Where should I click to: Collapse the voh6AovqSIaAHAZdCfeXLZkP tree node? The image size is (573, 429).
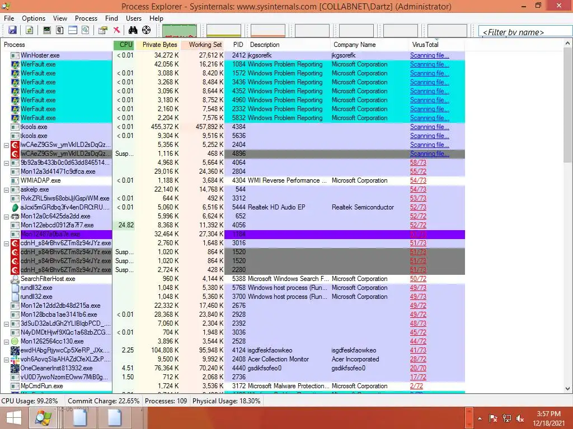6,360
